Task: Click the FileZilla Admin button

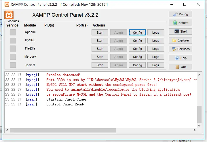Action: tap(119, 49)
